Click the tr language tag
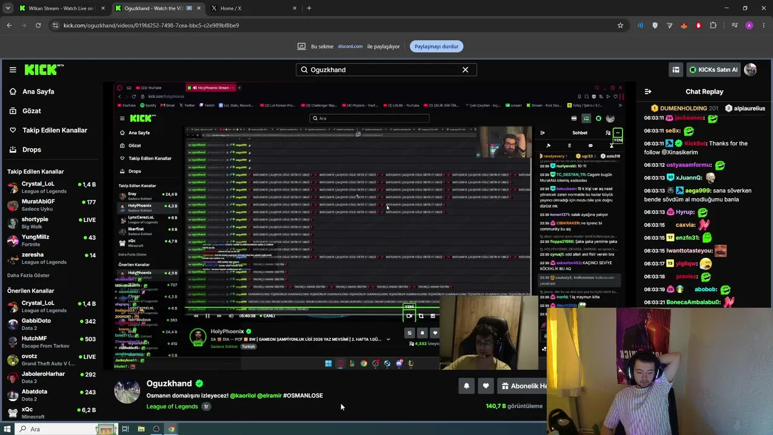 click(206, 407)
